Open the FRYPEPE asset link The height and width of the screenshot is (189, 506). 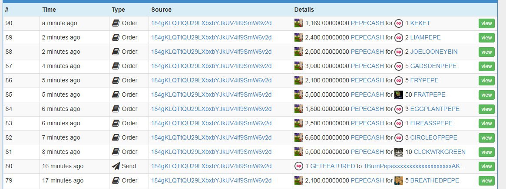pyautogui.click(x=424, y=80)
